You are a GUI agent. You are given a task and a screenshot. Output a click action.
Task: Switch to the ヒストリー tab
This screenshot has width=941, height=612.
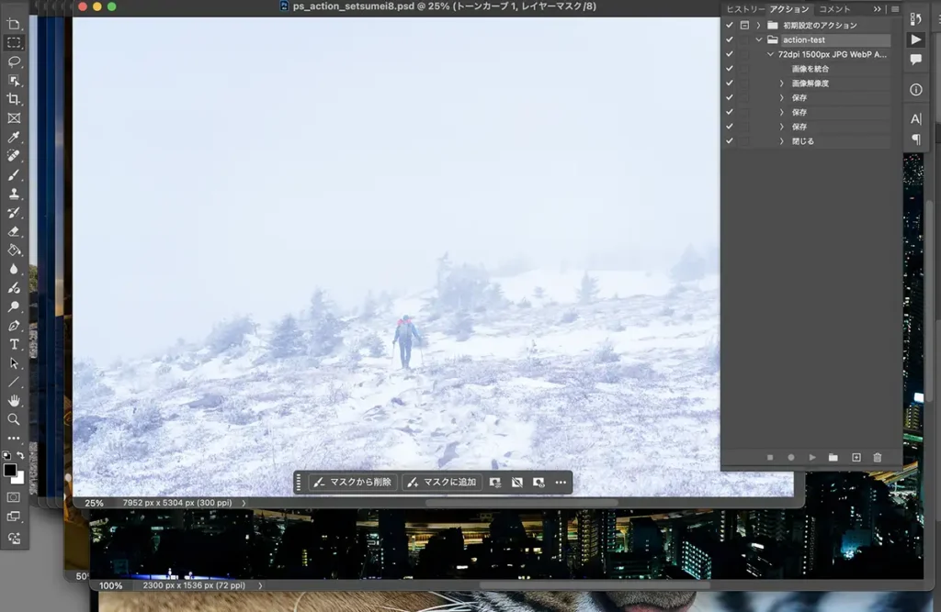744,9
